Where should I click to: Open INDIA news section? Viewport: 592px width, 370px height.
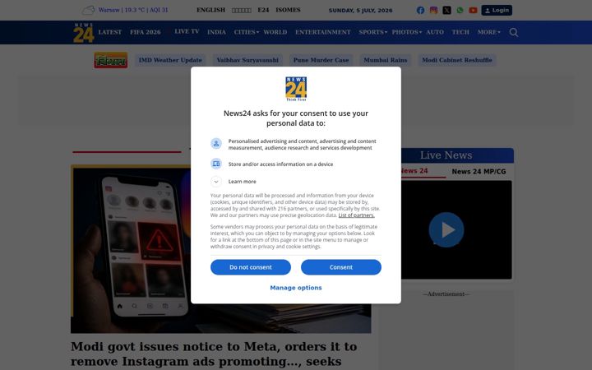[216, 32]
